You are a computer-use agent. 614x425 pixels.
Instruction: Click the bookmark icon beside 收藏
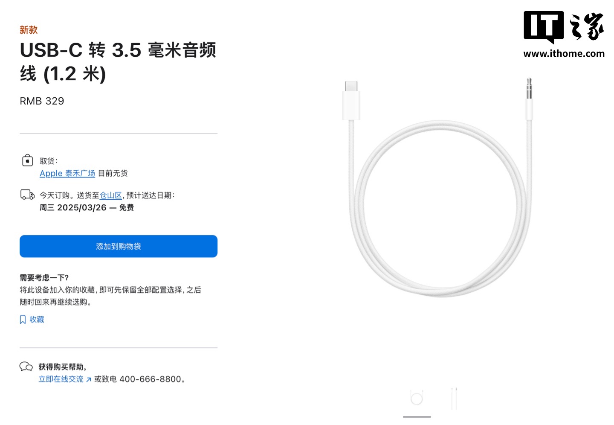pyautogui.click(x=23, y=320)
